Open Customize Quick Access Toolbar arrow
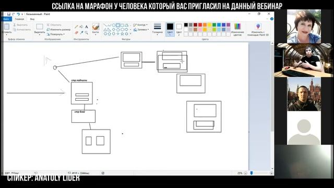334x188 pixels. [22, 14]
